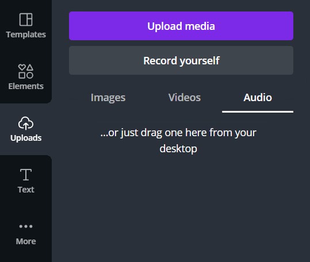Click blank sidebar space below More
The width and height of the screenshot is (310, 262).
(26, 255)
